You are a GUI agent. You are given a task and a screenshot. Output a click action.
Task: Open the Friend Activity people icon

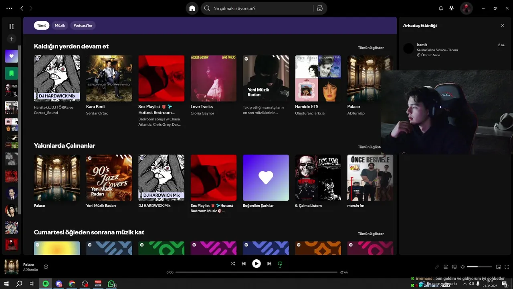pyautogui.click(x=452, y=8)
